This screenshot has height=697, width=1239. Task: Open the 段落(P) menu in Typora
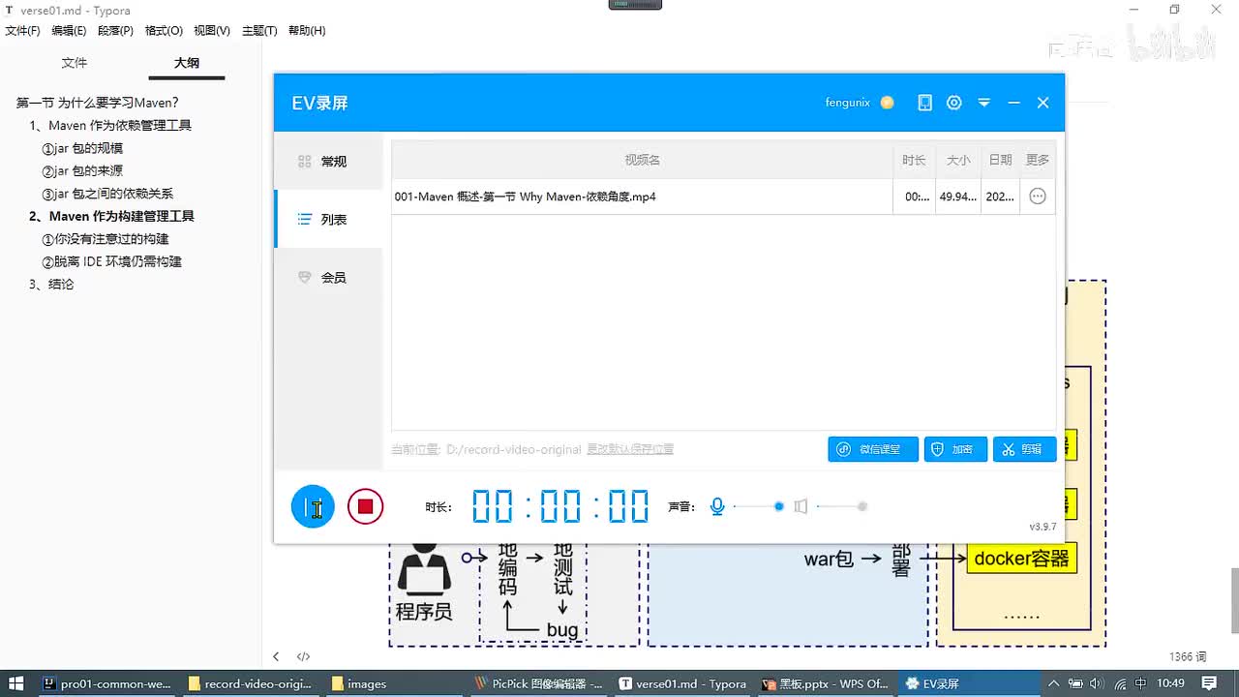(x=115, y=31)
